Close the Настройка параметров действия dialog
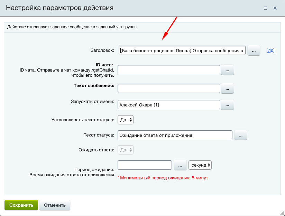Image resolution: width=285 pixels, height=216 pixels. [275, 8]
